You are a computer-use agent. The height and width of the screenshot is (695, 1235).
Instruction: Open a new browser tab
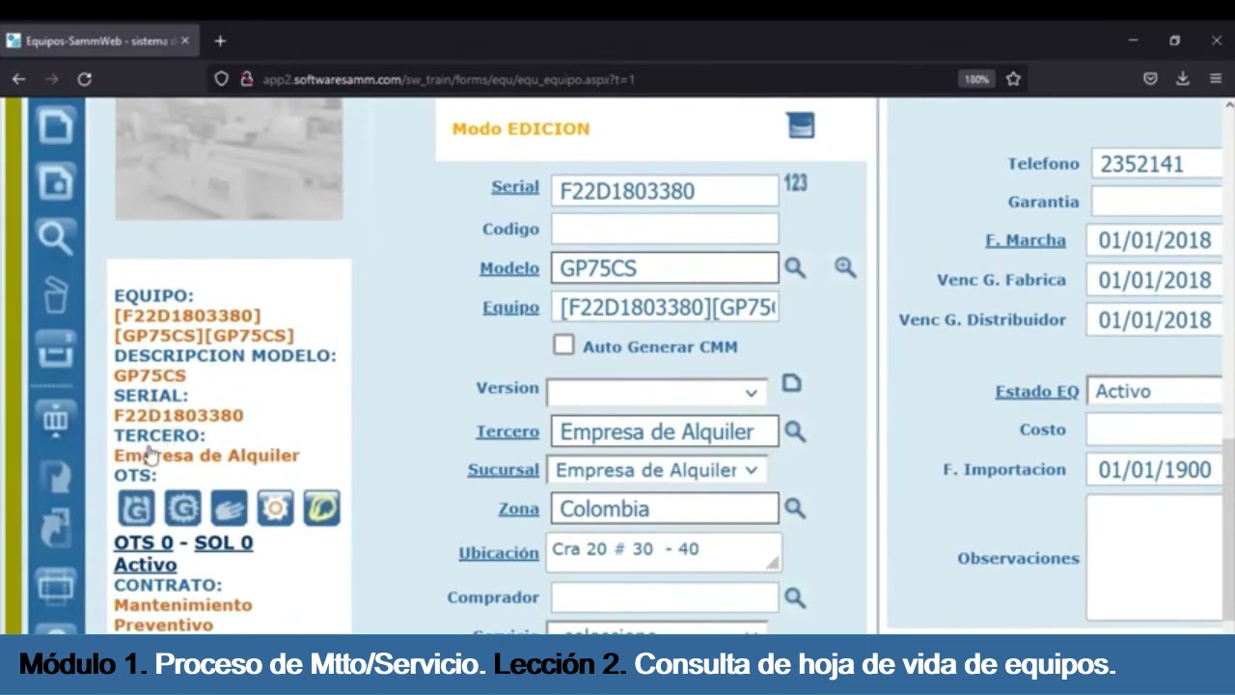220,42
